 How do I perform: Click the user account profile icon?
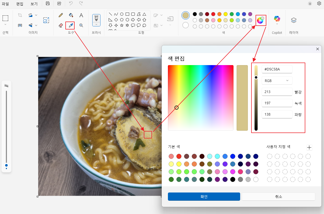coord(310,4)
